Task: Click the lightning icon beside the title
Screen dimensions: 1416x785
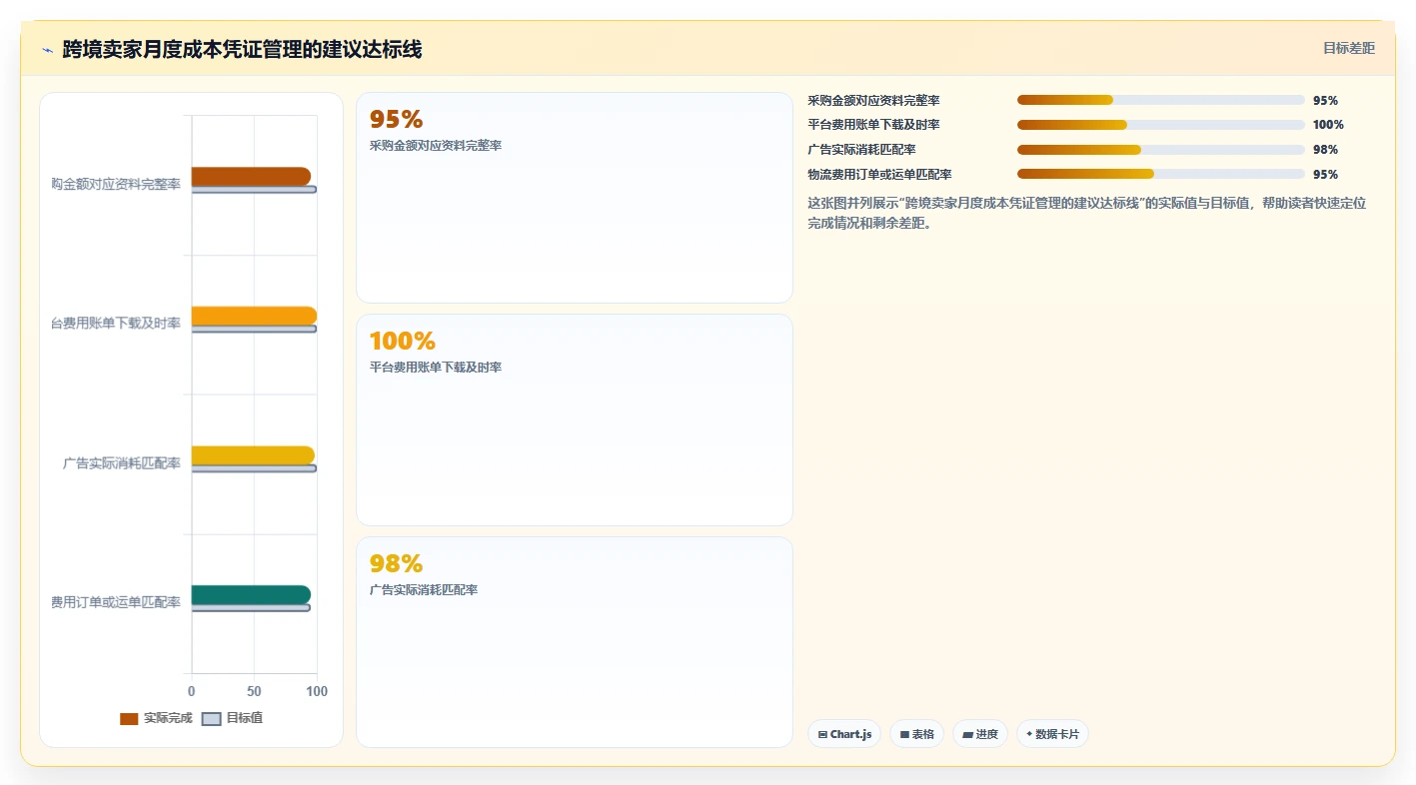Action: click(47, 50)
